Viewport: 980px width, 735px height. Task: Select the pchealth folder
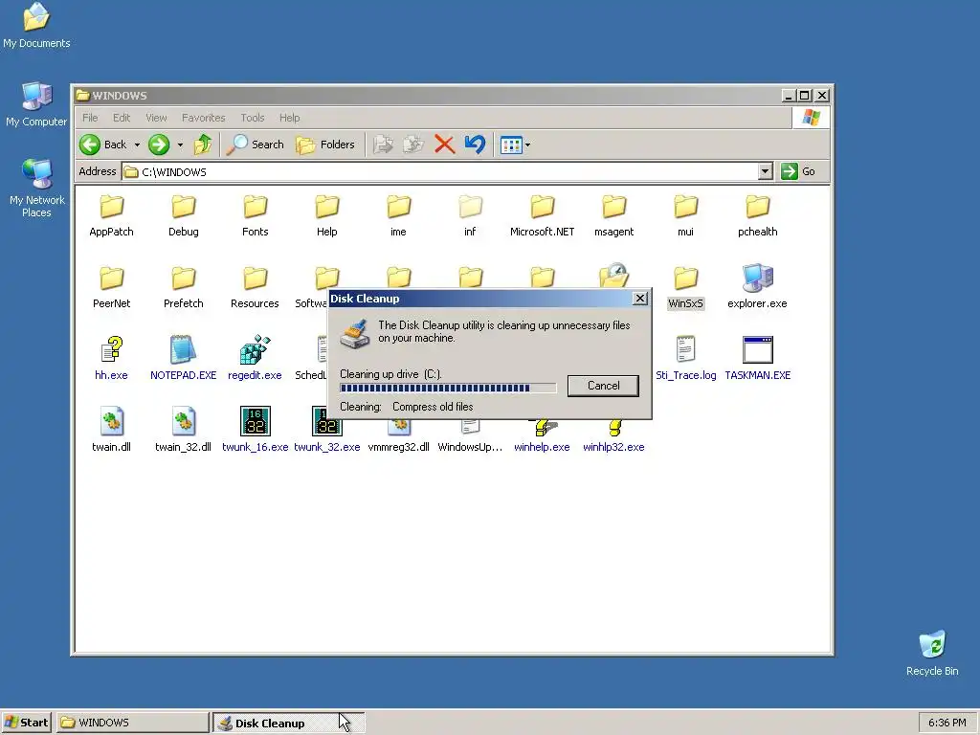coord(758,216)
